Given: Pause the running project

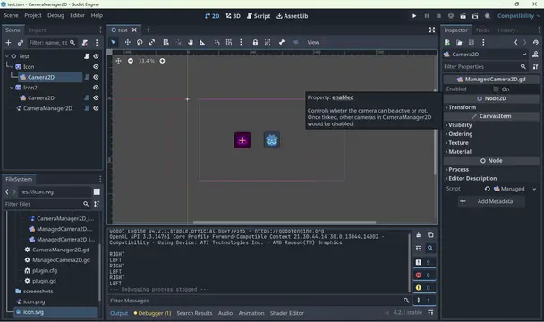Looking at the screenshot, I should [427, 16].
